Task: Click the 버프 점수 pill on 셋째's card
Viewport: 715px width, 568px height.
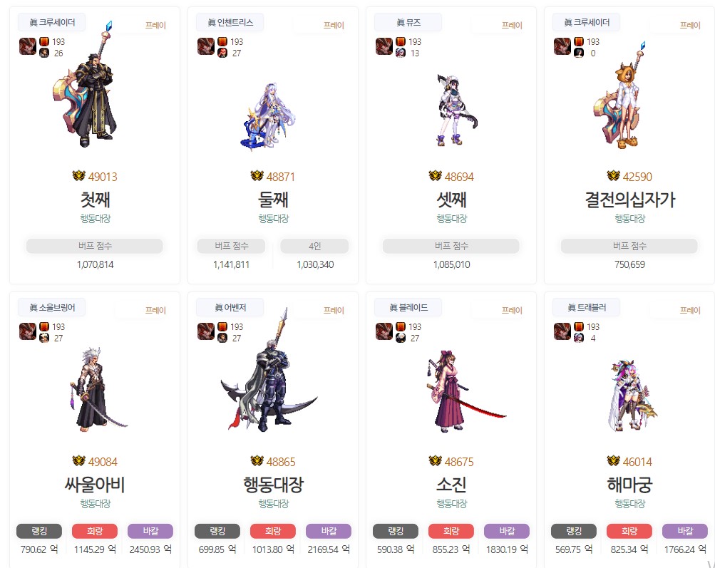Action: pos(451,246)
